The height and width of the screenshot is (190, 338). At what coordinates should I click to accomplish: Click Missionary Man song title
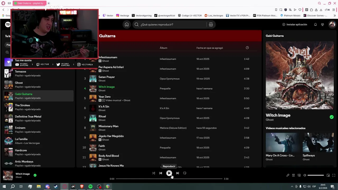(x=109, y=126)
